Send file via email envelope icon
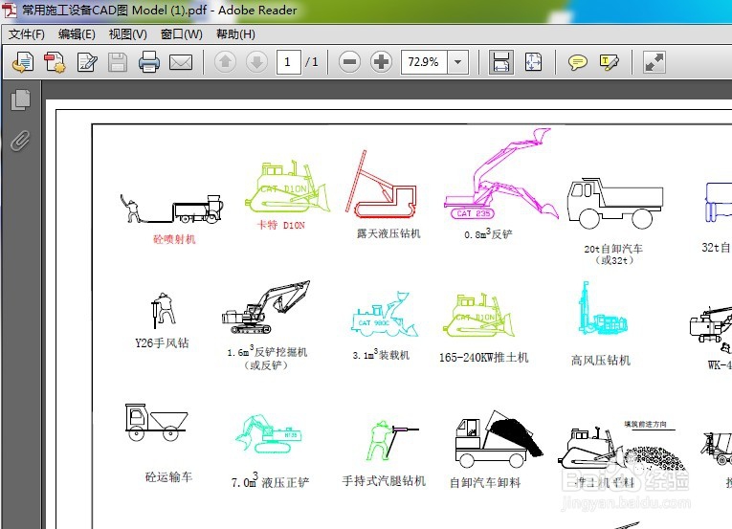The height and width of the screenshot is (529, 732). coord(181,62)
